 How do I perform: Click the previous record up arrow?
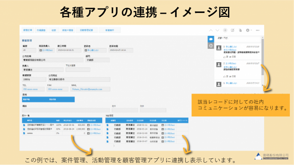tap(211, 30)
